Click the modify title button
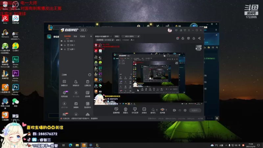The width and height of the screenshot is (263, 148). (117, 36)
